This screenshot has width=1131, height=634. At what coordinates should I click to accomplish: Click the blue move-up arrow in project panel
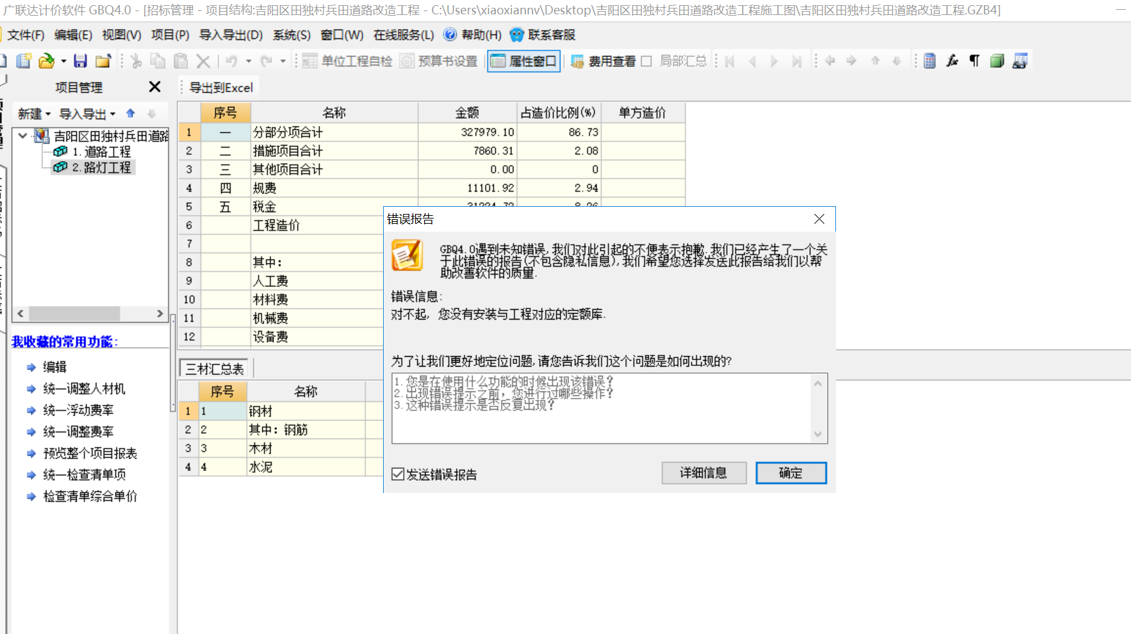tap(131, 113)
